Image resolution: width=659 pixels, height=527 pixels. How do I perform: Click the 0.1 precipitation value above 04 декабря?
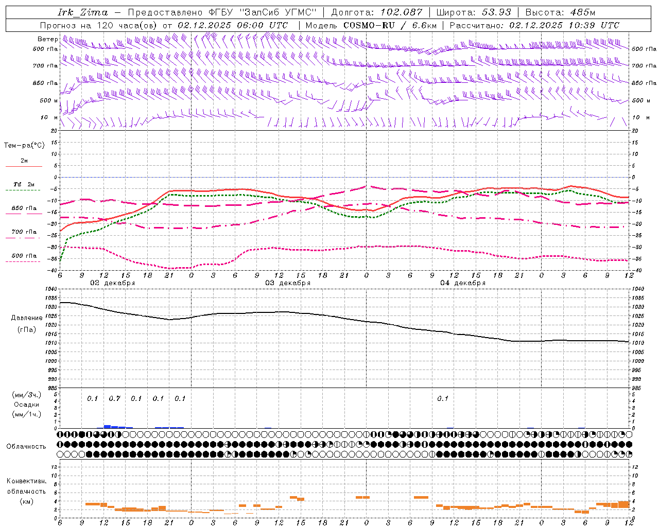(x=443, y=398)
